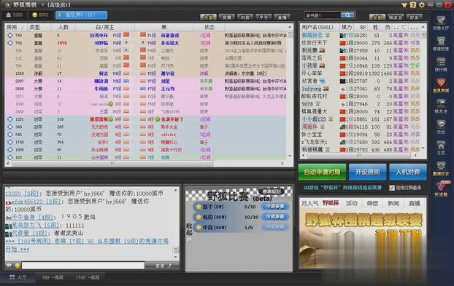
Task: Sort room list by 人数 column header
Action: click(x=63, y=27)
